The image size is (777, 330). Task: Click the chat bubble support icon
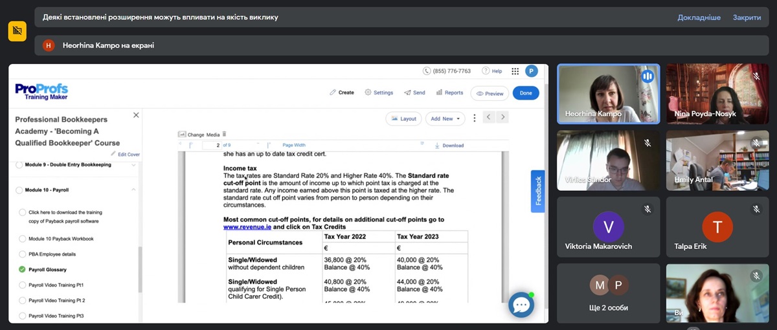[521, 305]
